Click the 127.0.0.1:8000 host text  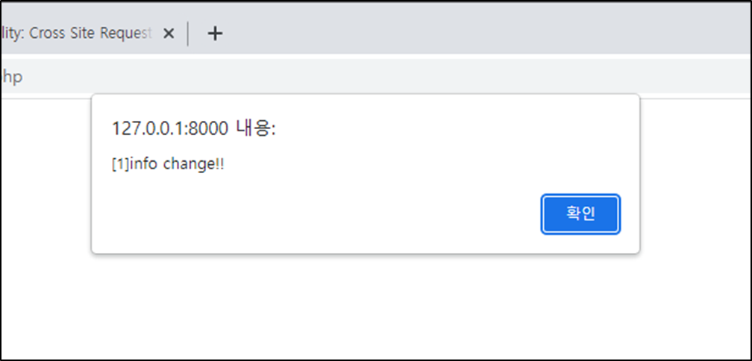pyautogui.click(x=170, y=129)
